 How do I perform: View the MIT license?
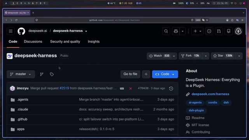coord(197,125)
